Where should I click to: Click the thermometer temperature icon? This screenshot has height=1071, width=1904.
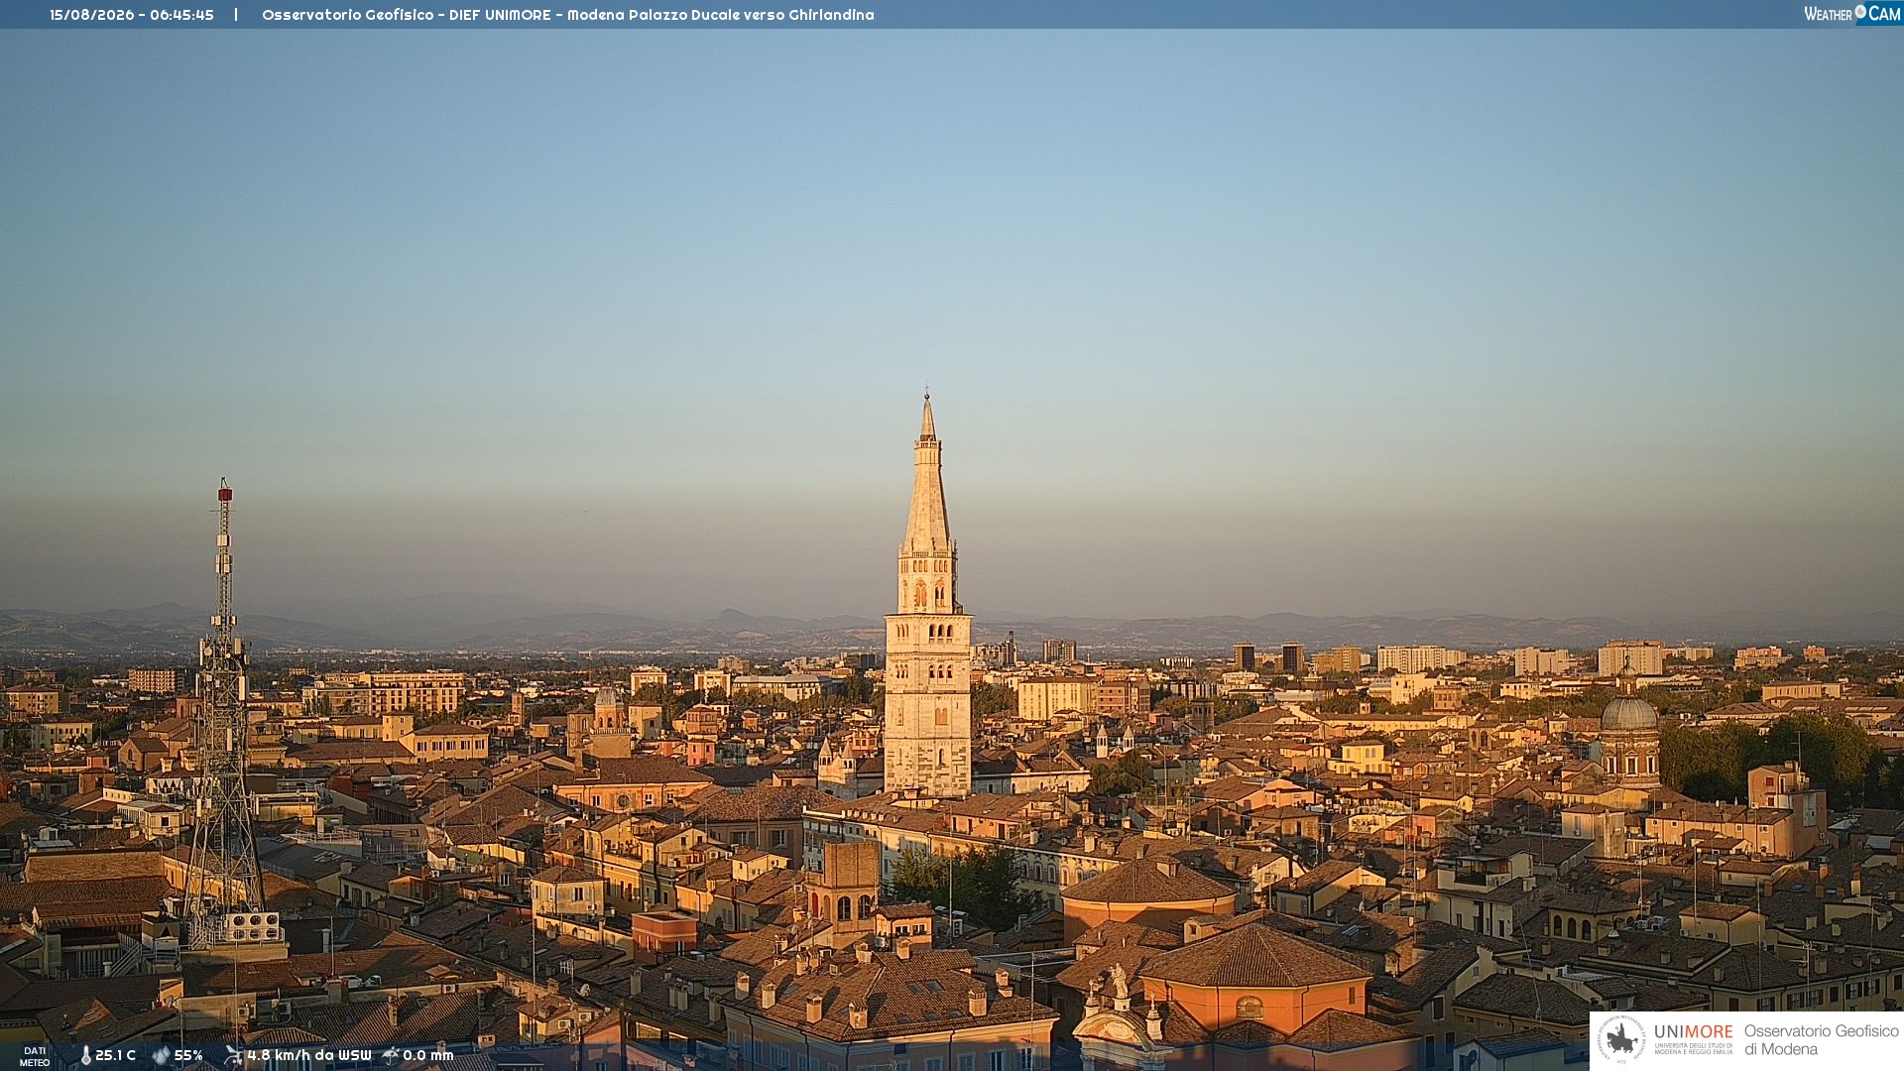click(x=85, y=1056)
